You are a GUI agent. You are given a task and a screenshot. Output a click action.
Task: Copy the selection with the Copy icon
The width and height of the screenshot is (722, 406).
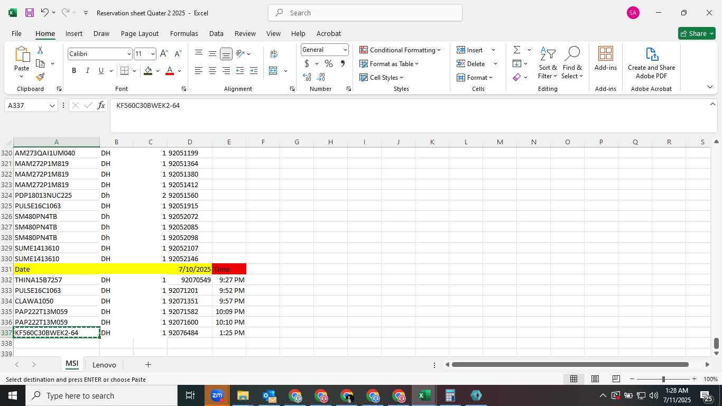coord(40,63)
